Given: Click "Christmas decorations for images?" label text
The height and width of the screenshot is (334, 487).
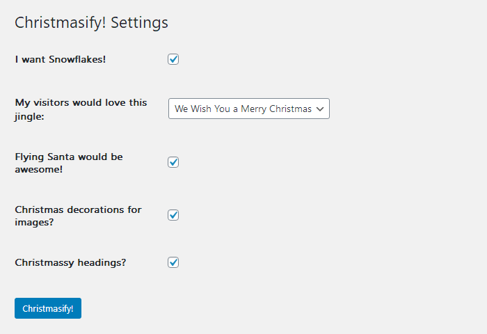Looking at the screenshot, I should point(78,215).
